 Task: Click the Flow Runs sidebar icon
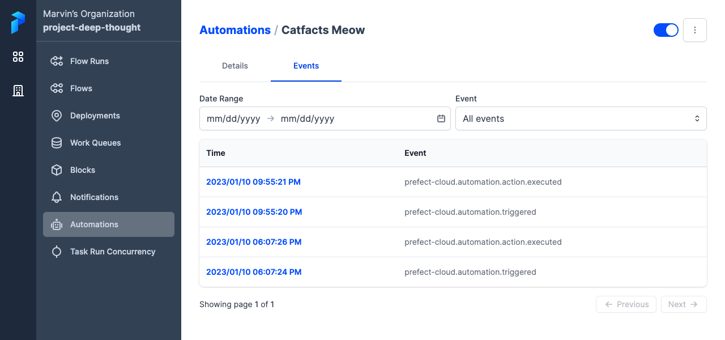(x=57, y=61)
